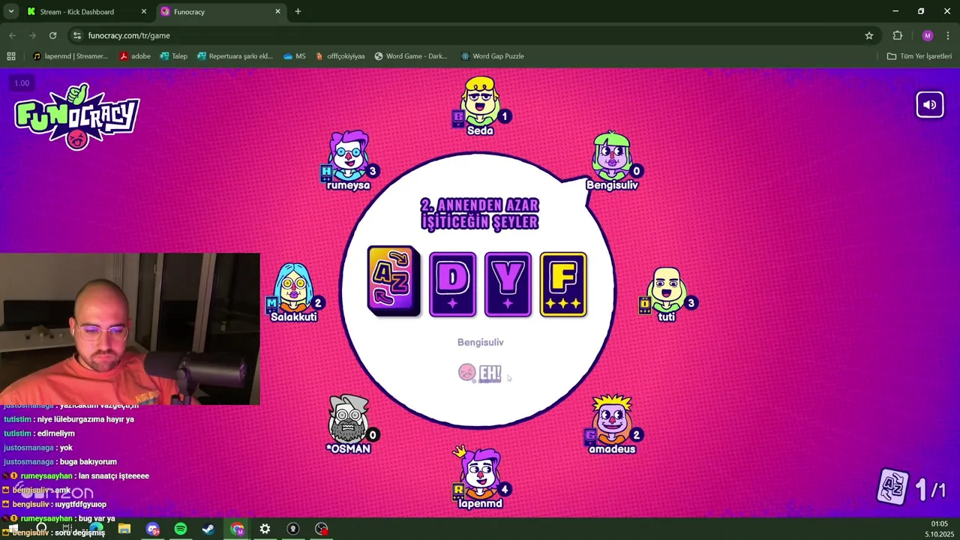Open the Chrome three-dot menu
The height and width of the screenshot is (540, 960).
(x=947, y=35)
